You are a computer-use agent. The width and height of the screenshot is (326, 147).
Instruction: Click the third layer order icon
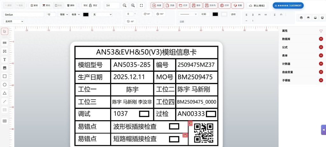[x=315, y=18]
